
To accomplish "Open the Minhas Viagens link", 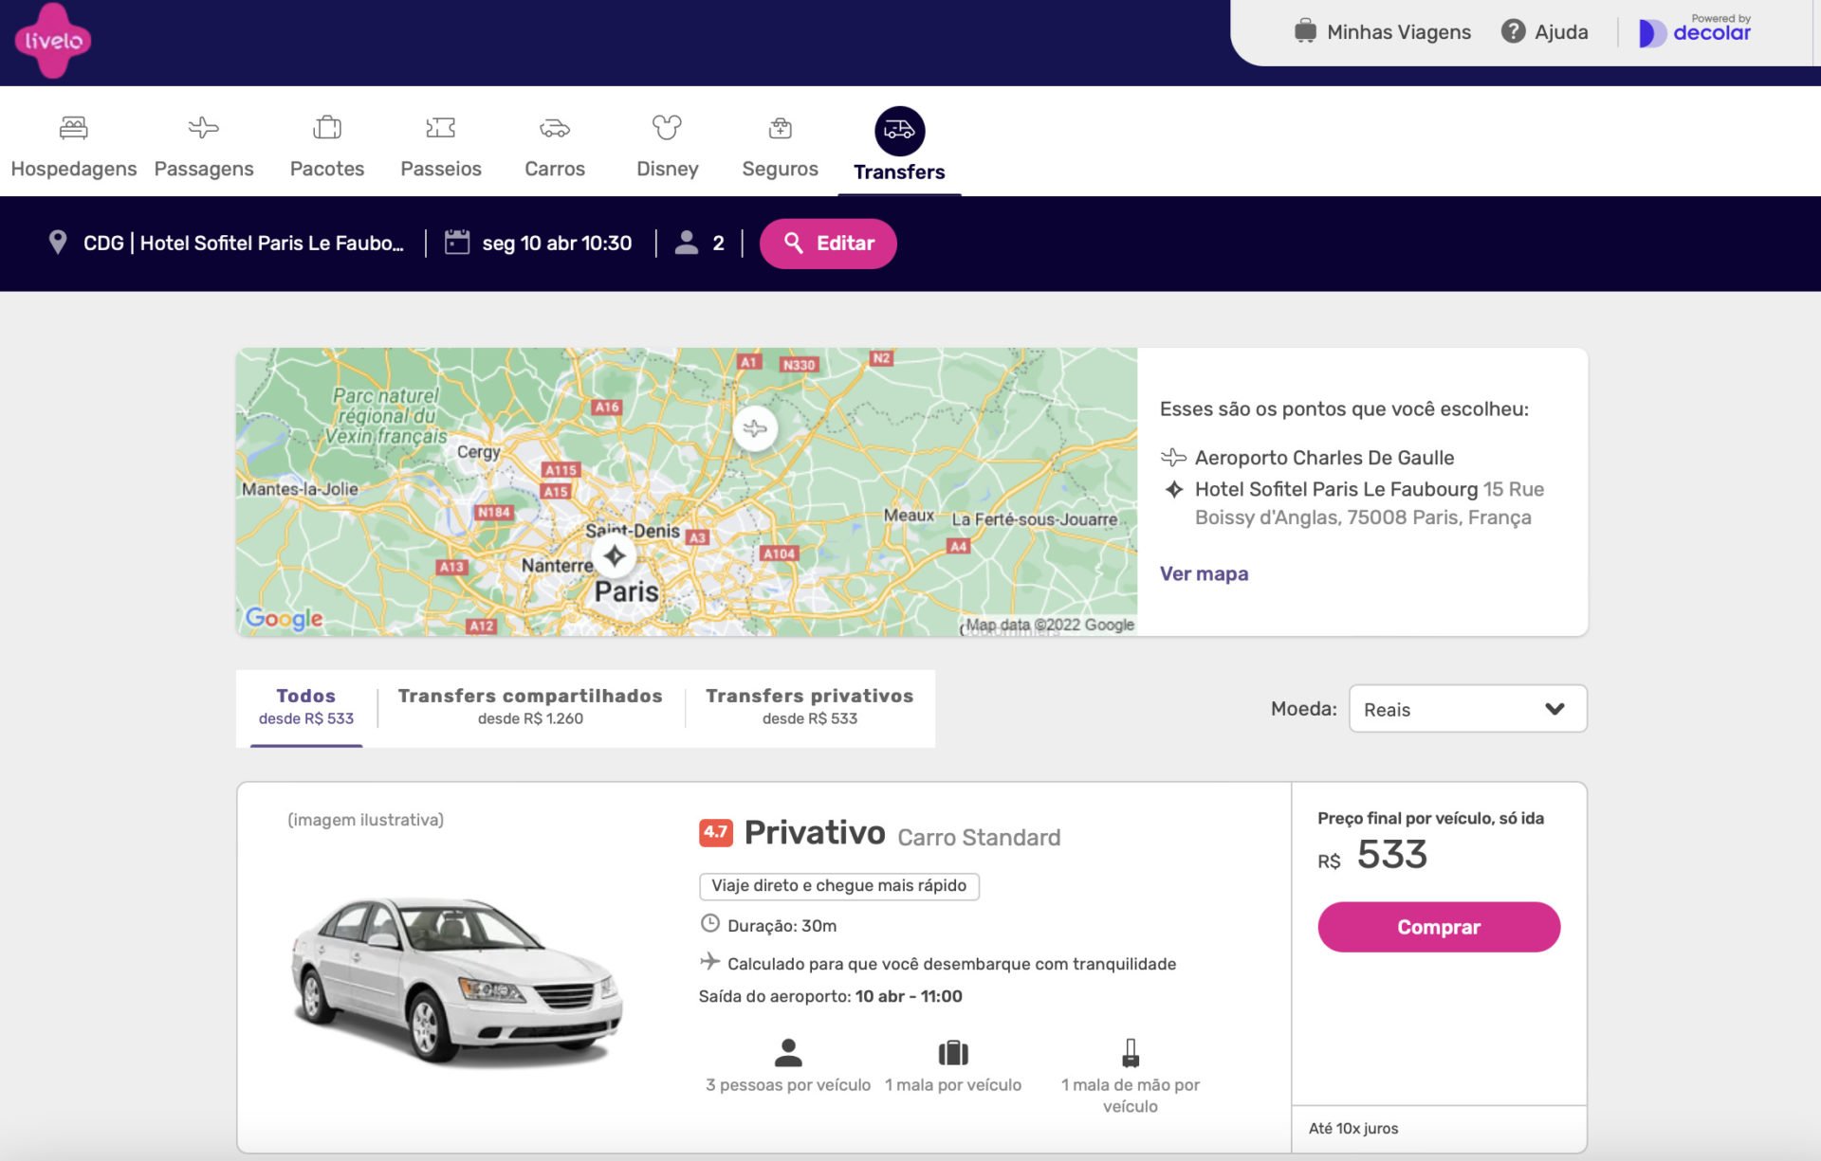I will coord(1399,32).
